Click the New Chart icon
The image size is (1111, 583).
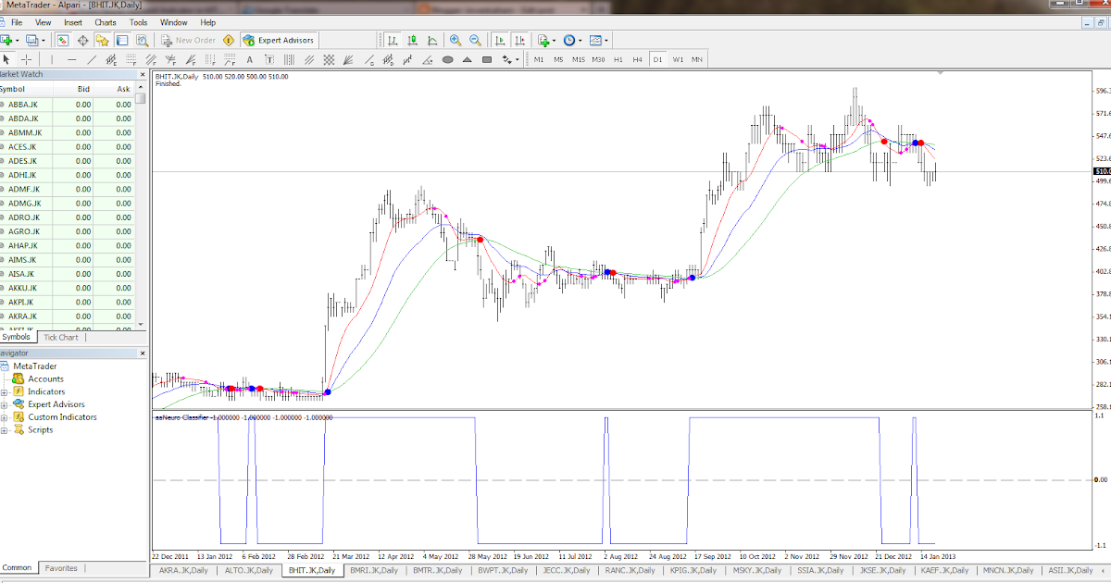(x=6, y=40)
